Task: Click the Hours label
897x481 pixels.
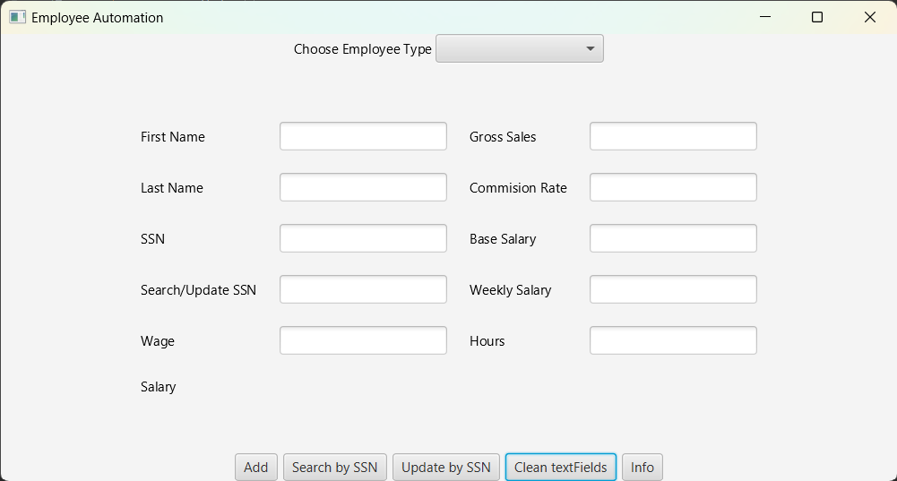Action: tap(487, 341)
